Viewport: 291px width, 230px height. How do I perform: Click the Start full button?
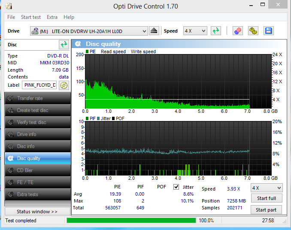pos(267,198)
